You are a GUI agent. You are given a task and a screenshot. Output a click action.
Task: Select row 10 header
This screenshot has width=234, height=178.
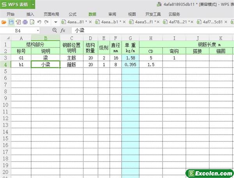click(5, 105)
